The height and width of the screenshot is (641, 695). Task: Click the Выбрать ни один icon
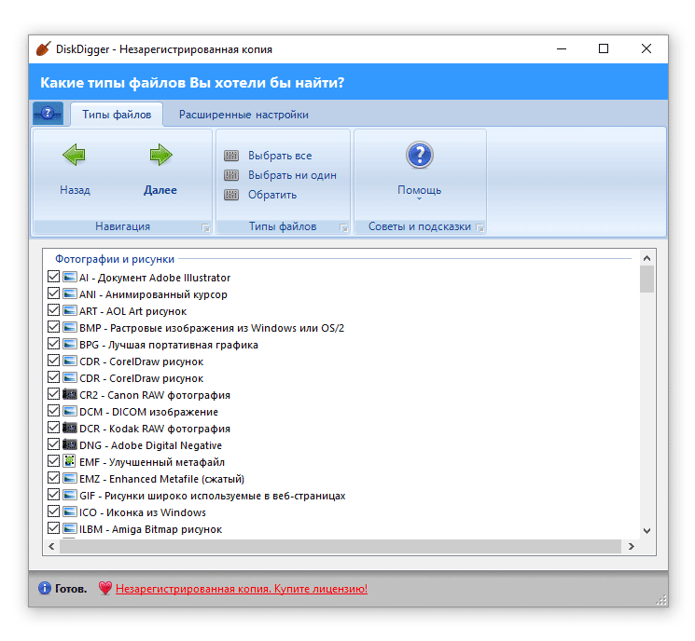(231, 175)
